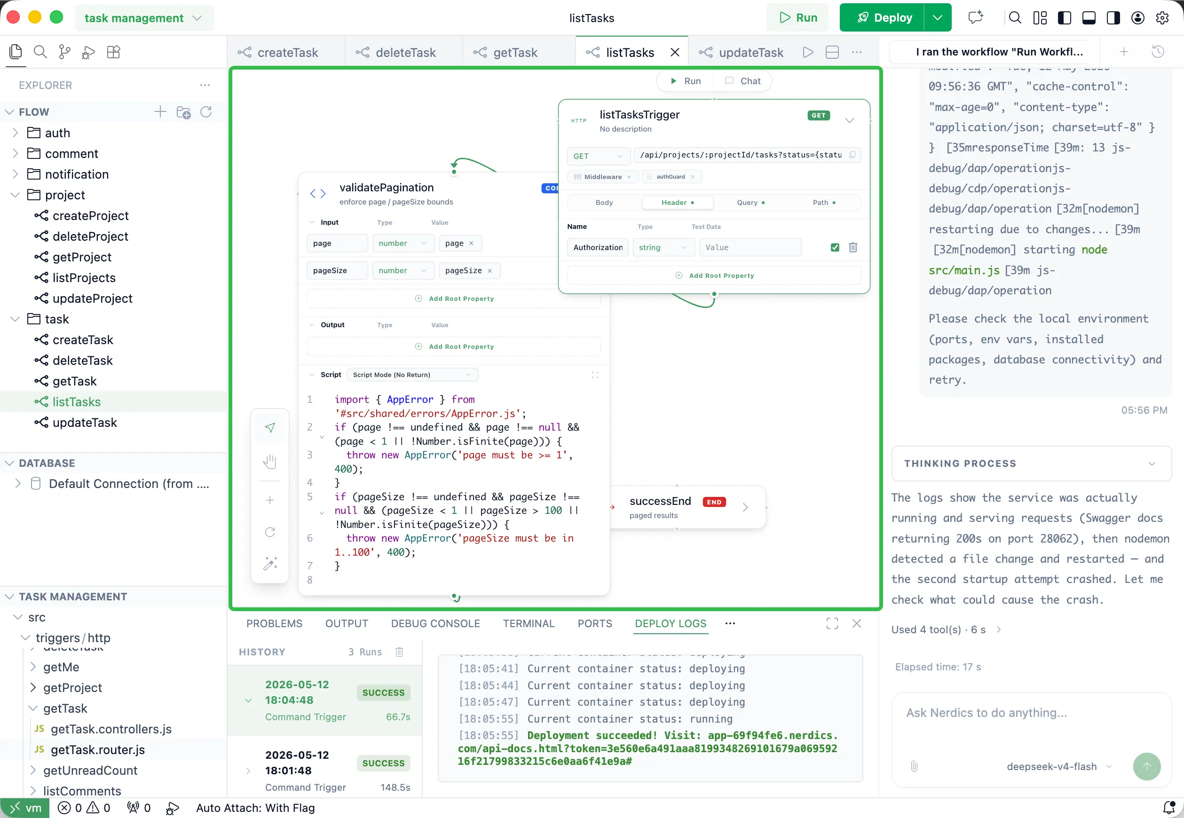Open chat history clock icon
1184x818 pixels.
pyautogui.click(x=1158, y=52)
